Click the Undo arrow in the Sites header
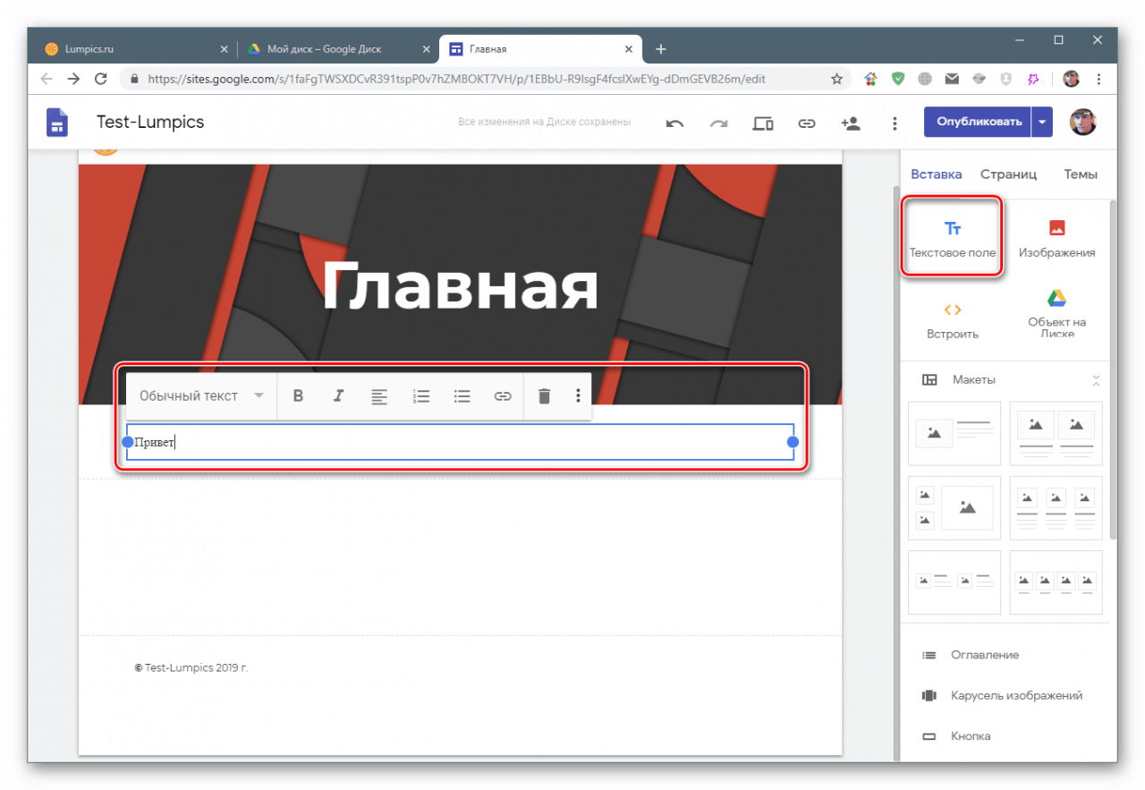The height and width of the screenshot is (790, 1145). (674, 123)
